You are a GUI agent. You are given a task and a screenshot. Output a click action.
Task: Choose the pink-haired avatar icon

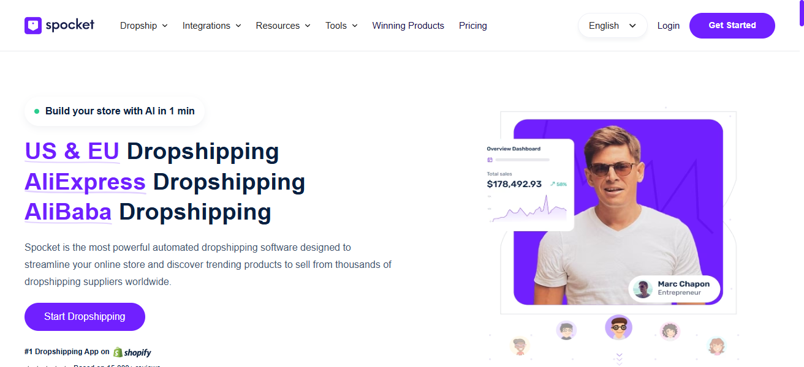[x=670, y=332]
